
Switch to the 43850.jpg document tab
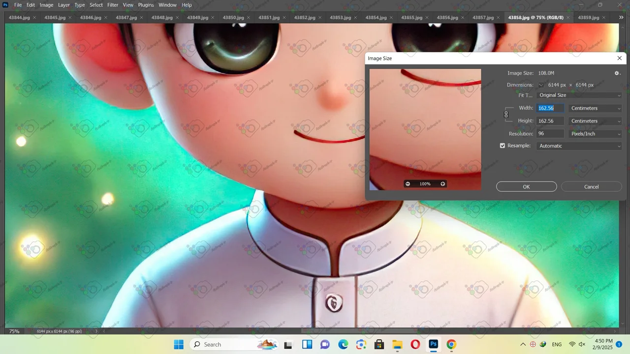233,18
